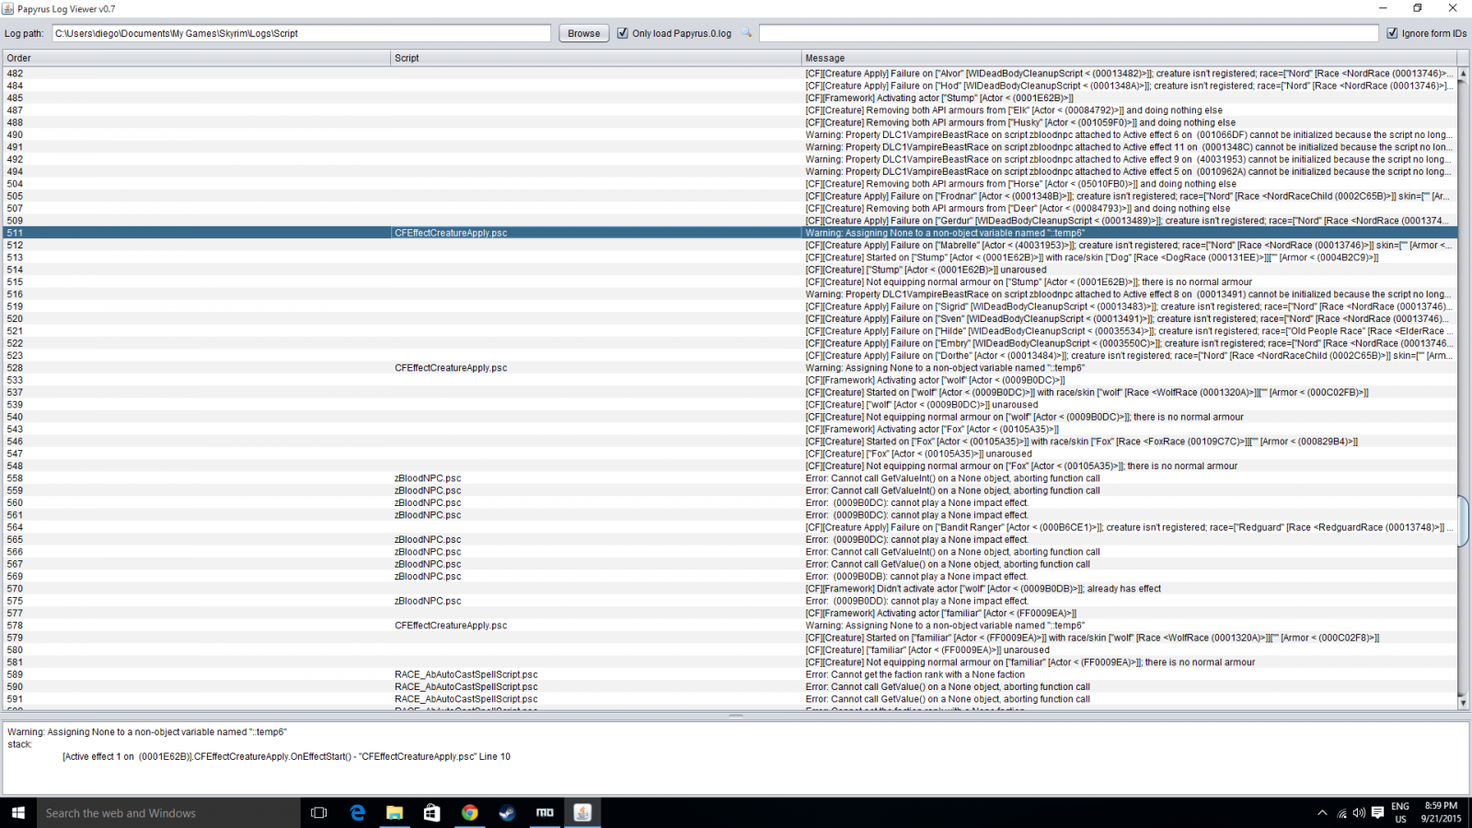Click the log filter search field
Screen dimensions: 1472x828
pyautogui.click(x=1069, y=33)
